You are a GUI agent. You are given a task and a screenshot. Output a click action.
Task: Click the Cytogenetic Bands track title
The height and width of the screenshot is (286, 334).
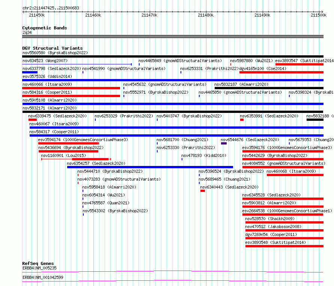click(x=45, y=28)
